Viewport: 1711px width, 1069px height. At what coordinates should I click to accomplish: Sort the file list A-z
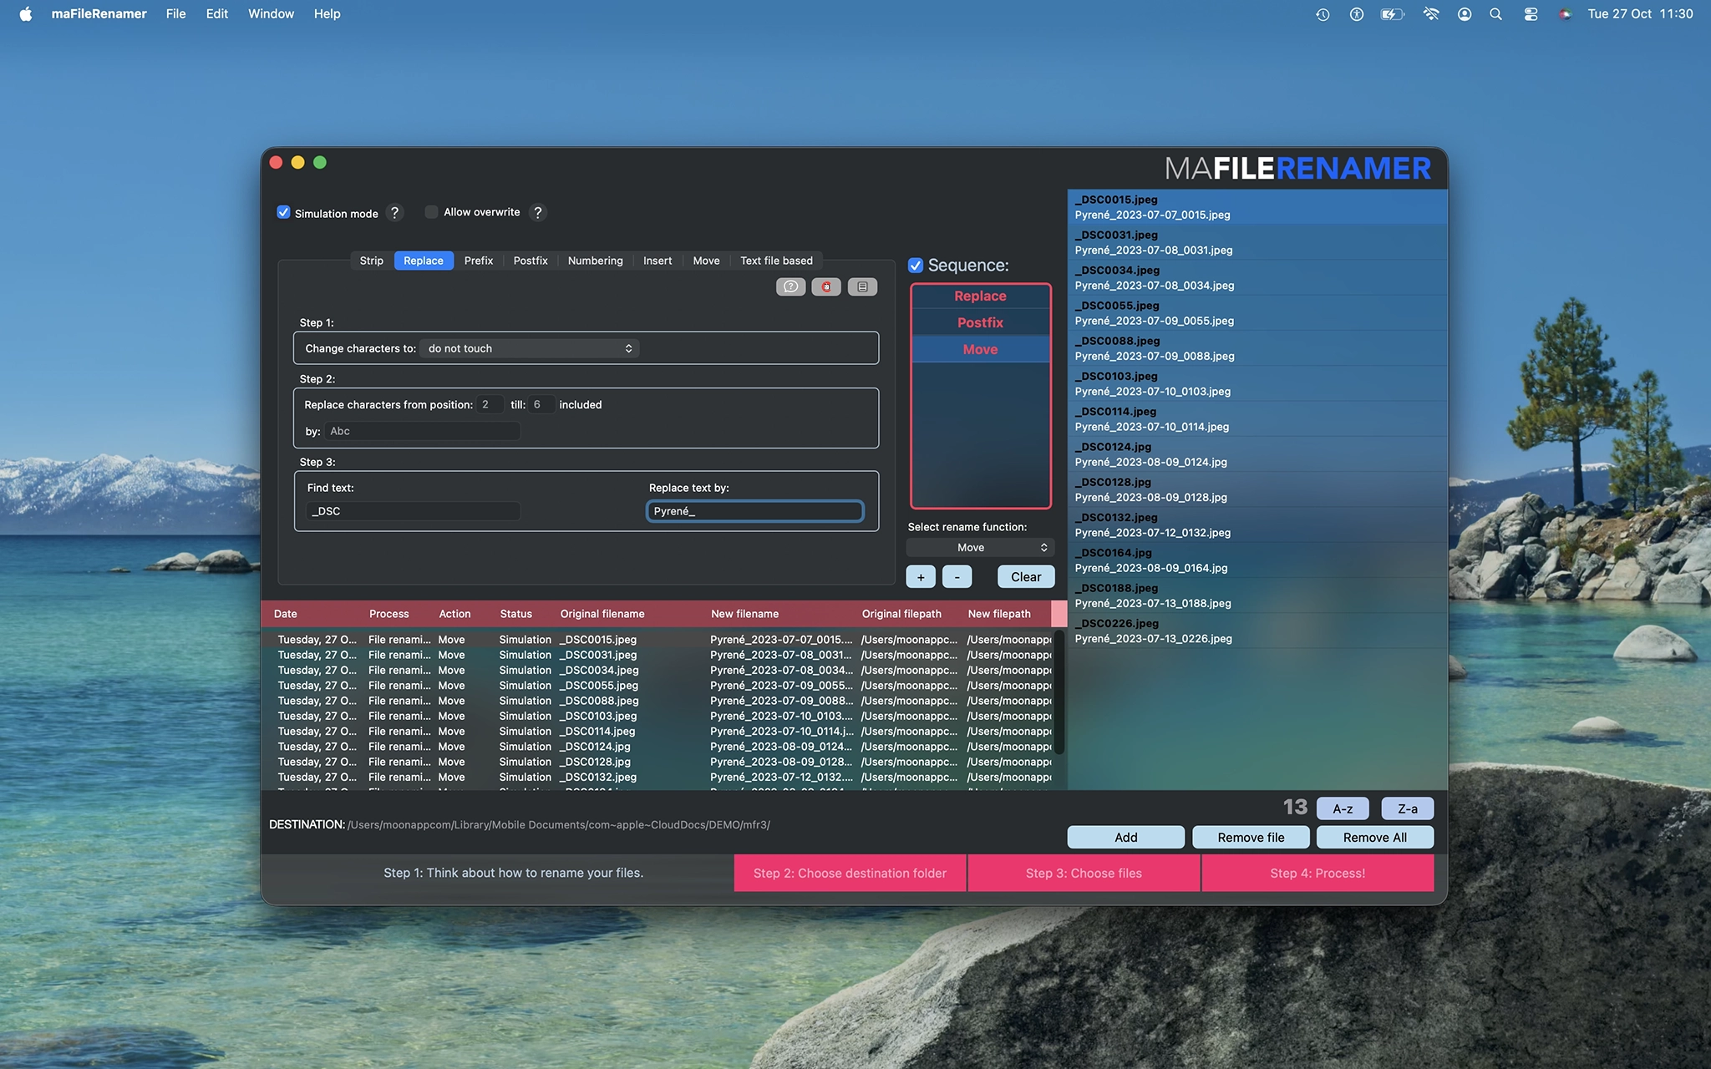coord(1343,808)
